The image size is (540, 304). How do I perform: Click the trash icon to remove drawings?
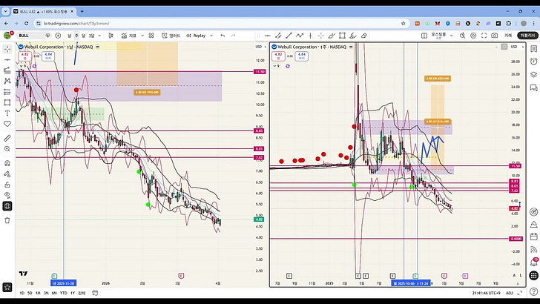pyautogui.click(x=7, y=220)
